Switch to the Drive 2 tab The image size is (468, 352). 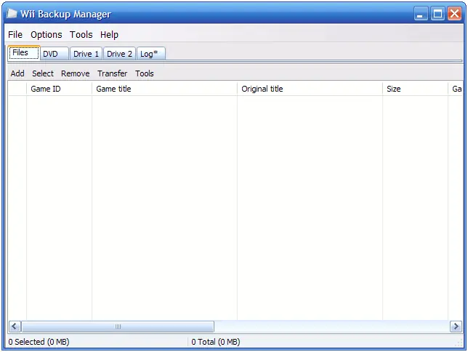119,54
